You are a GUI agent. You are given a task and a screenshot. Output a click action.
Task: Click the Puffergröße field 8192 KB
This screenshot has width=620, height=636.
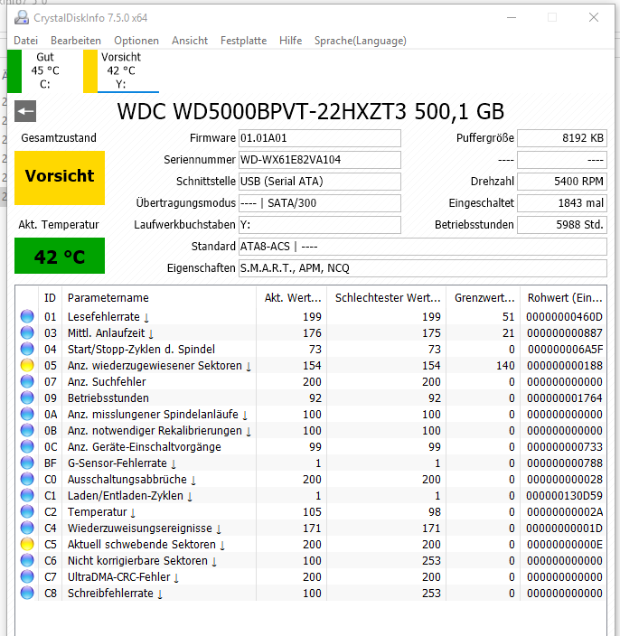(x=562, y=138)
